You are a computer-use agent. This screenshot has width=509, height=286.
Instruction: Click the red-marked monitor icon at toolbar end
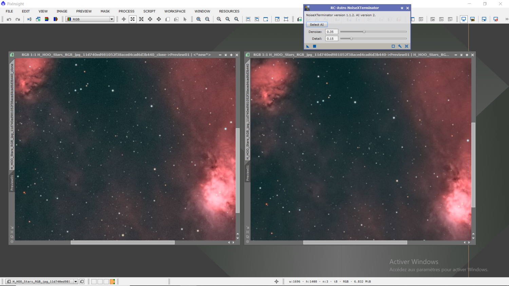496,19
